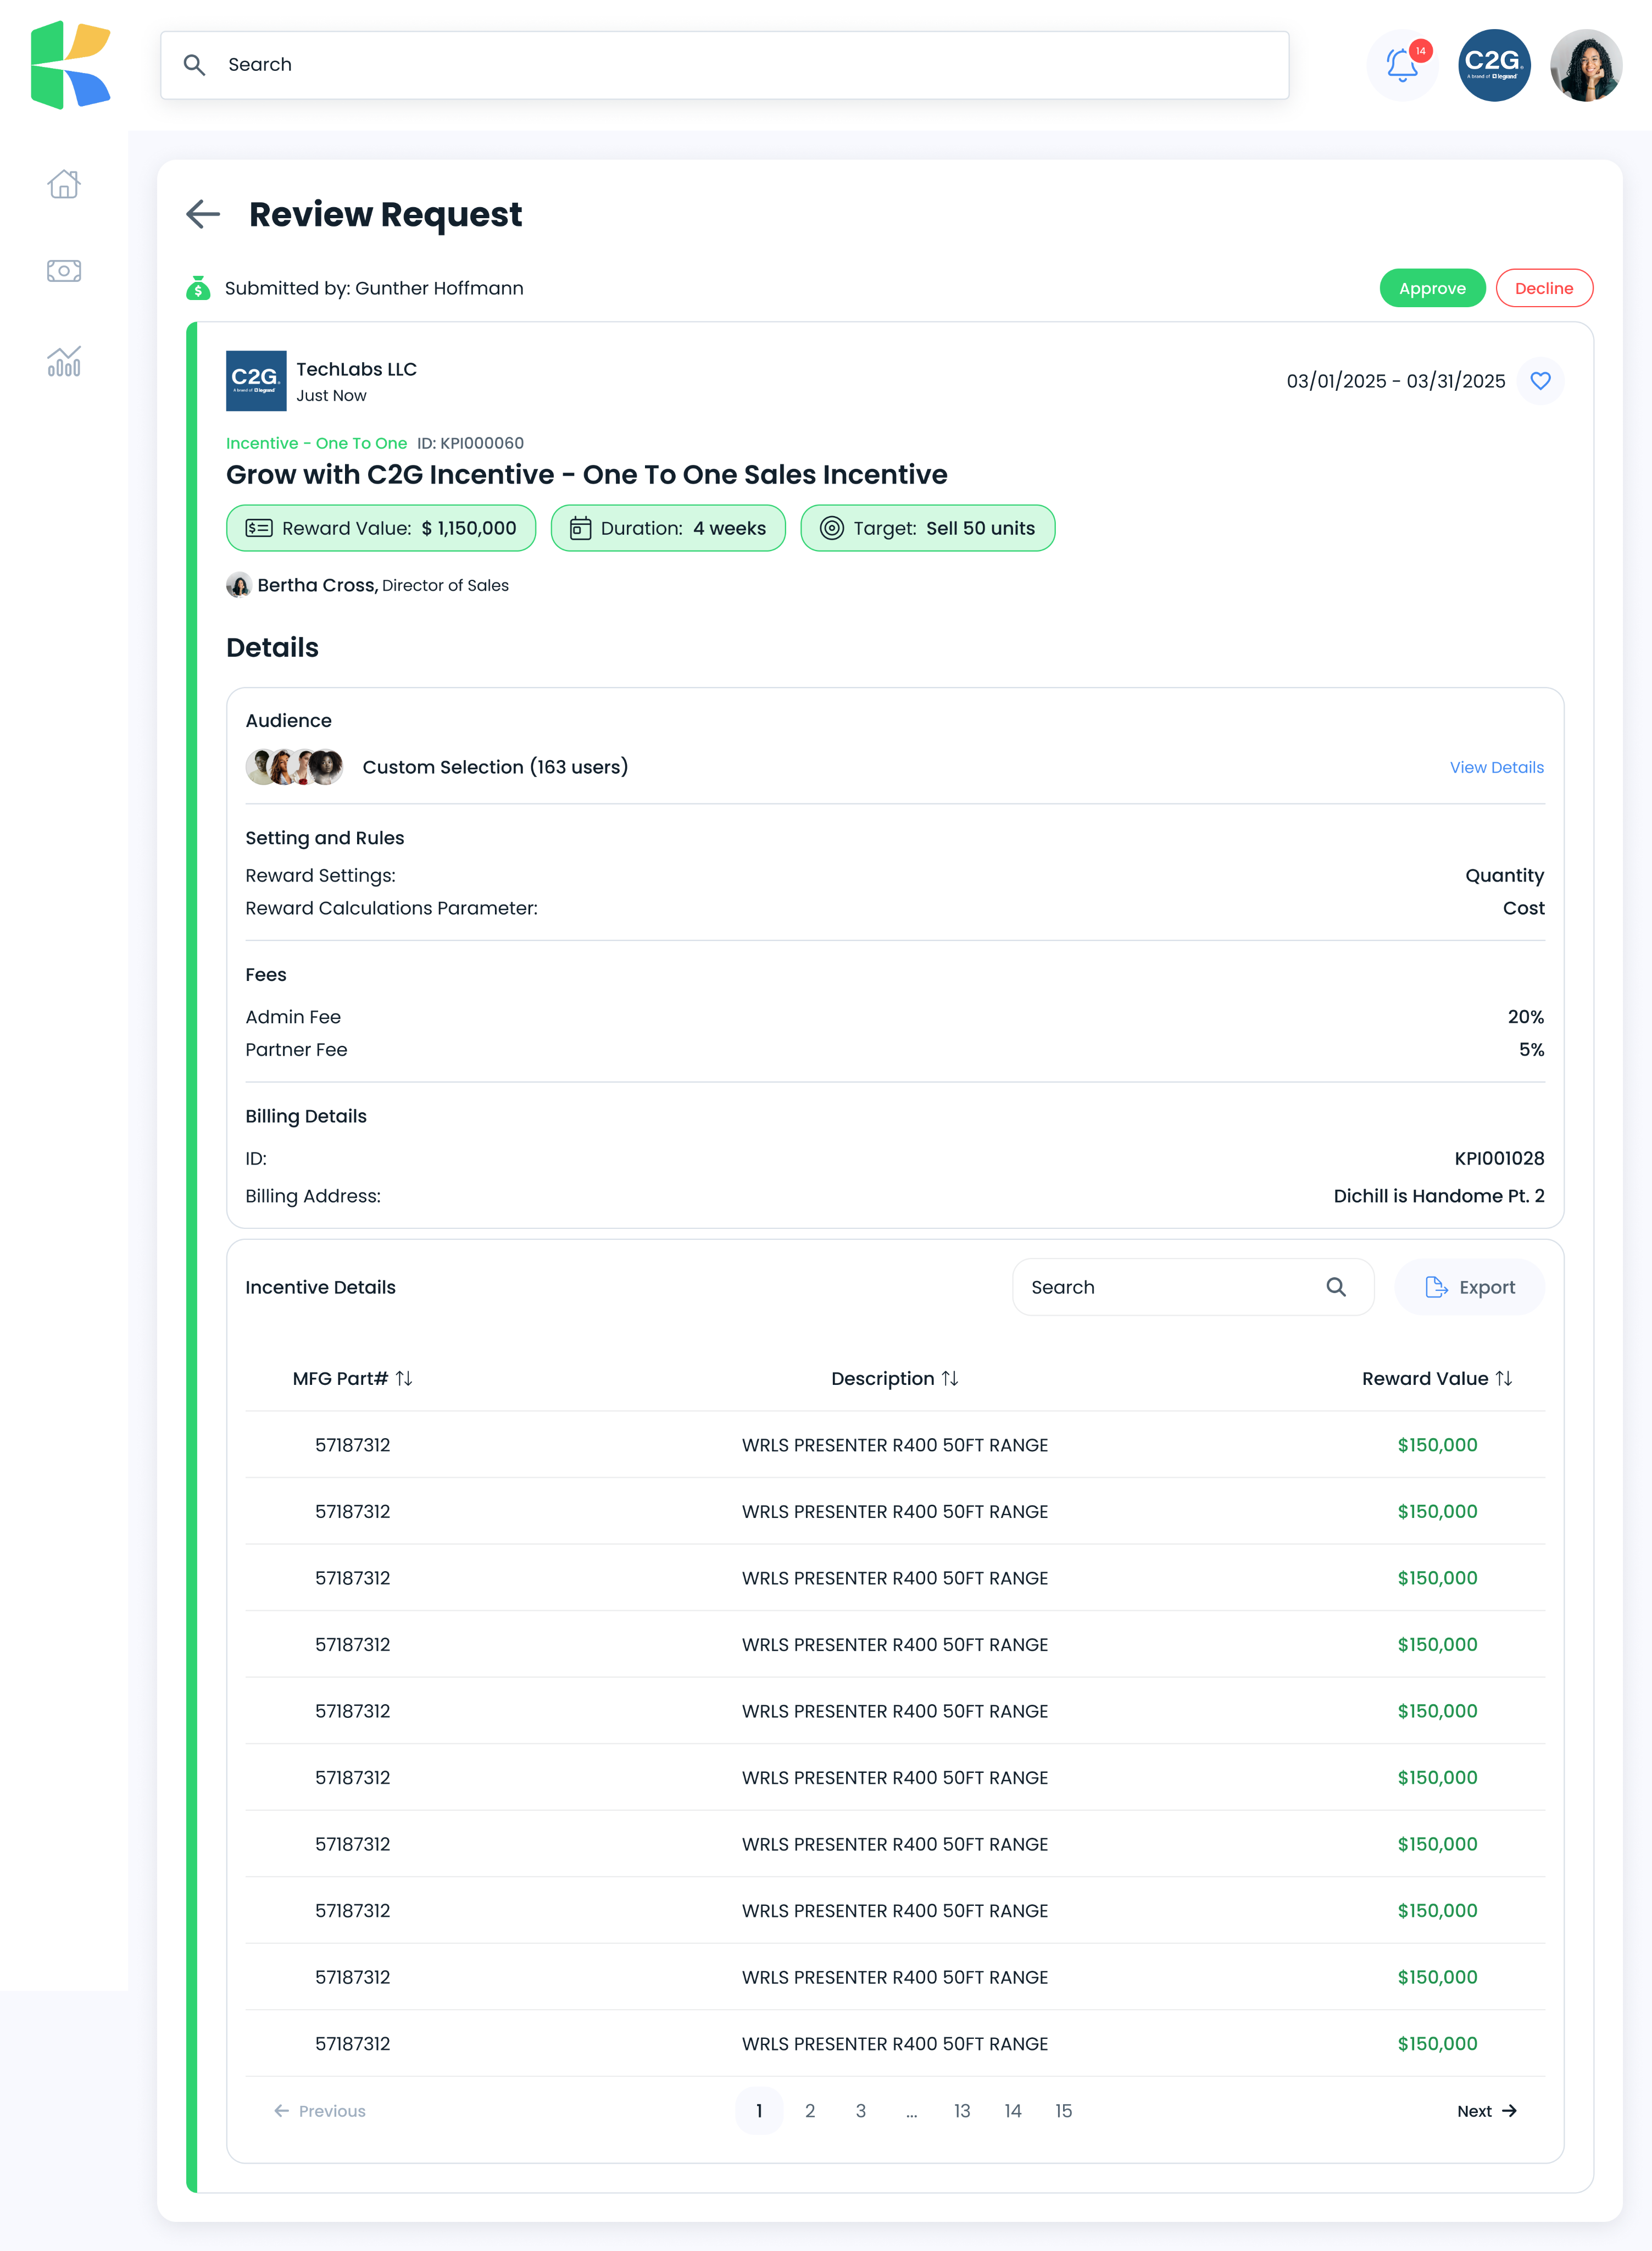The image size is (1652, 2251).
Task: Click the Reward Value banknote icon
Action: click(259, 528)
